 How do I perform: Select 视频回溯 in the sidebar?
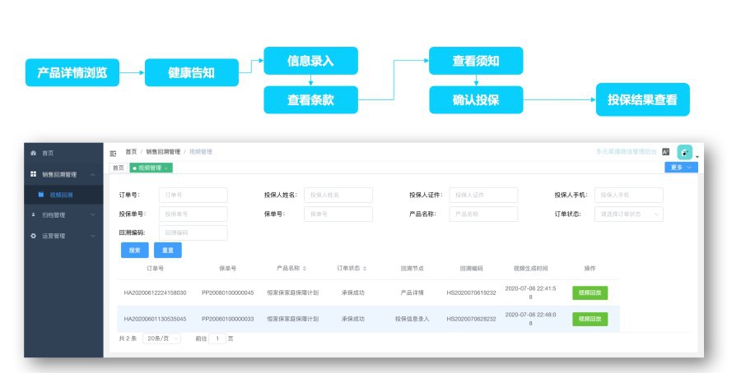point(61,195)
